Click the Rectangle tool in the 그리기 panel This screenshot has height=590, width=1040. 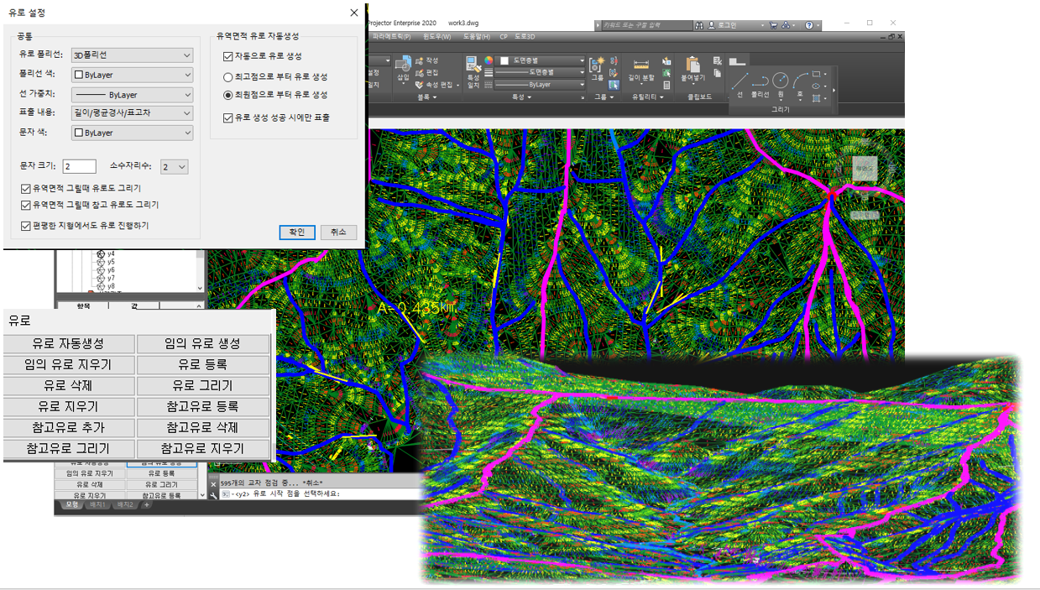pos(816,74)
